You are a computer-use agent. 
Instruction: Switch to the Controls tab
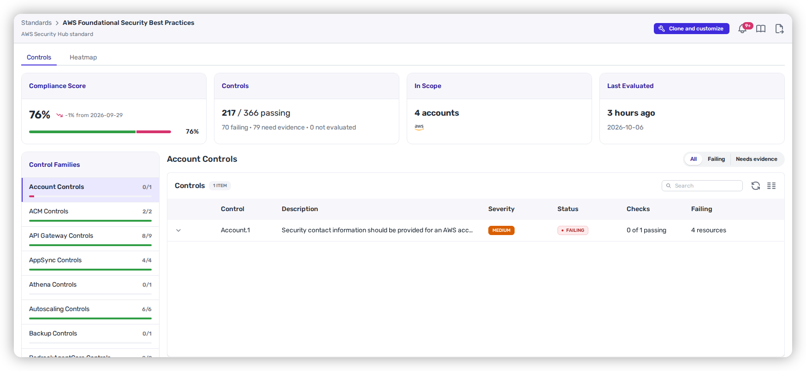pos(39,58)
